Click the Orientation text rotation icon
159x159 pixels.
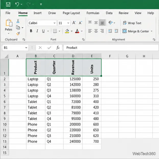coord(111,23)
